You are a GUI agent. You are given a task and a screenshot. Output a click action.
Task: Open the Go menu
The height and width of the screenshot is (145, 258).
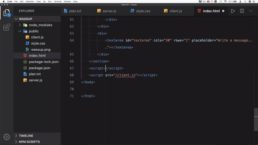44,2
